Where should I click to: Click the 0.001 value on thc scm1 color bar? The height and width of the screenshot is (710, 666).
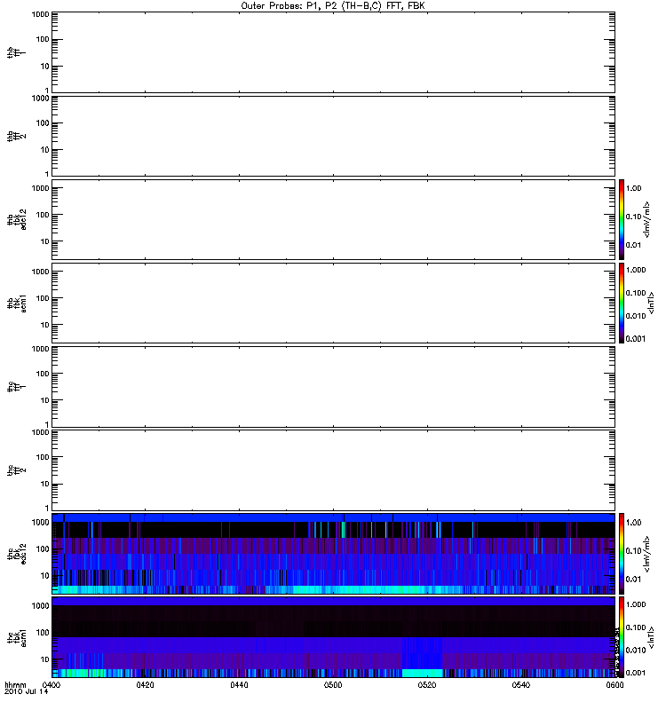click(x=636, y=673)
